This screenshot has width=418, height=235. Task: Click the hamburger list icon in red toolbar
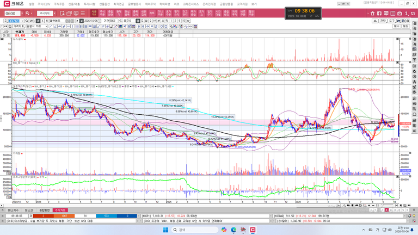pos(83,13)
